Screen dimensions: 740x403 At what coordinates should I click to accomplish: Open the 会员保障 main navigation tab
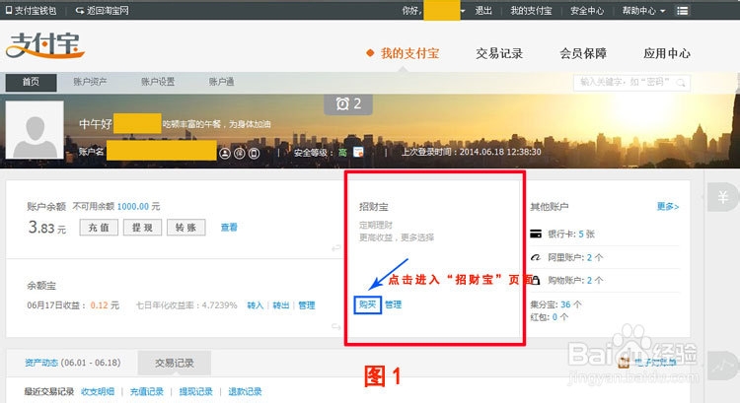tap(583, 53)
